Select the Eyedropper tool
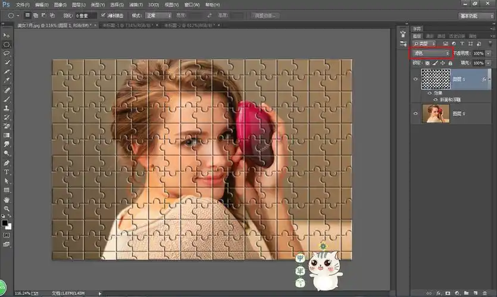The height and width of the screenshot is (297, 497). [x=7, y=81]
